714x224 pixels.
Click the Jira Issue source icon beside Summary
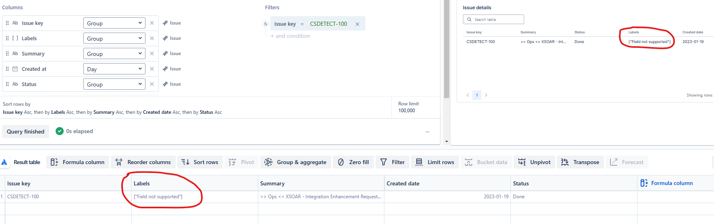pos(165,53)
